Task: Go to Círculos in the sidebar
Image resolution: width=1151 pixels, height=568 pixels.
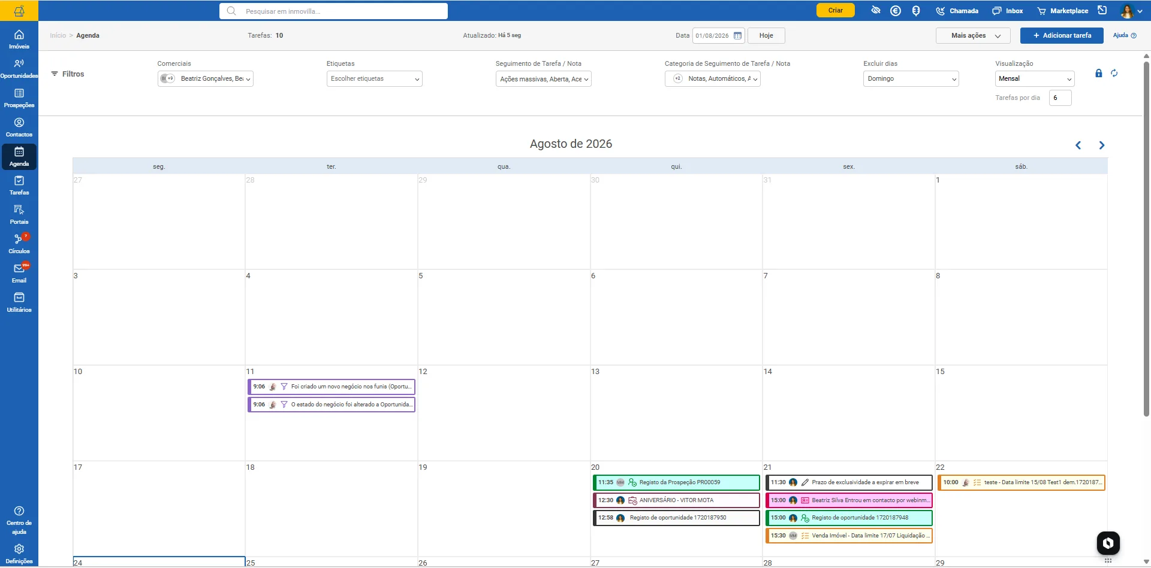Action: pos(19,244)
